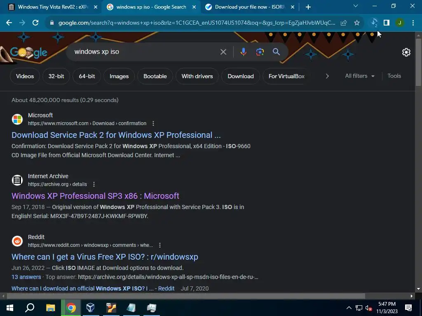
Task: Open the J profile avatar menu
Action: (x=400, y=23)
